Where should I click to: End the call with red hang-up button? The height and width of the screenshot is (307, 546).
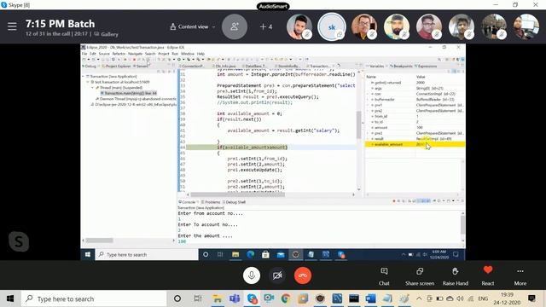[x=303, y=275]
